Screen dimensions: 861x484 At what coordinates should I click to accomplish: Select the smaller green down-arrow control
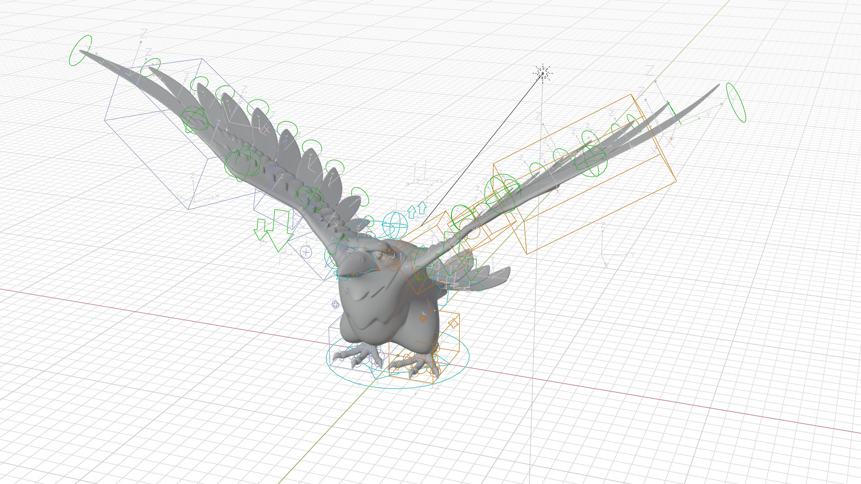pos(261,229)
